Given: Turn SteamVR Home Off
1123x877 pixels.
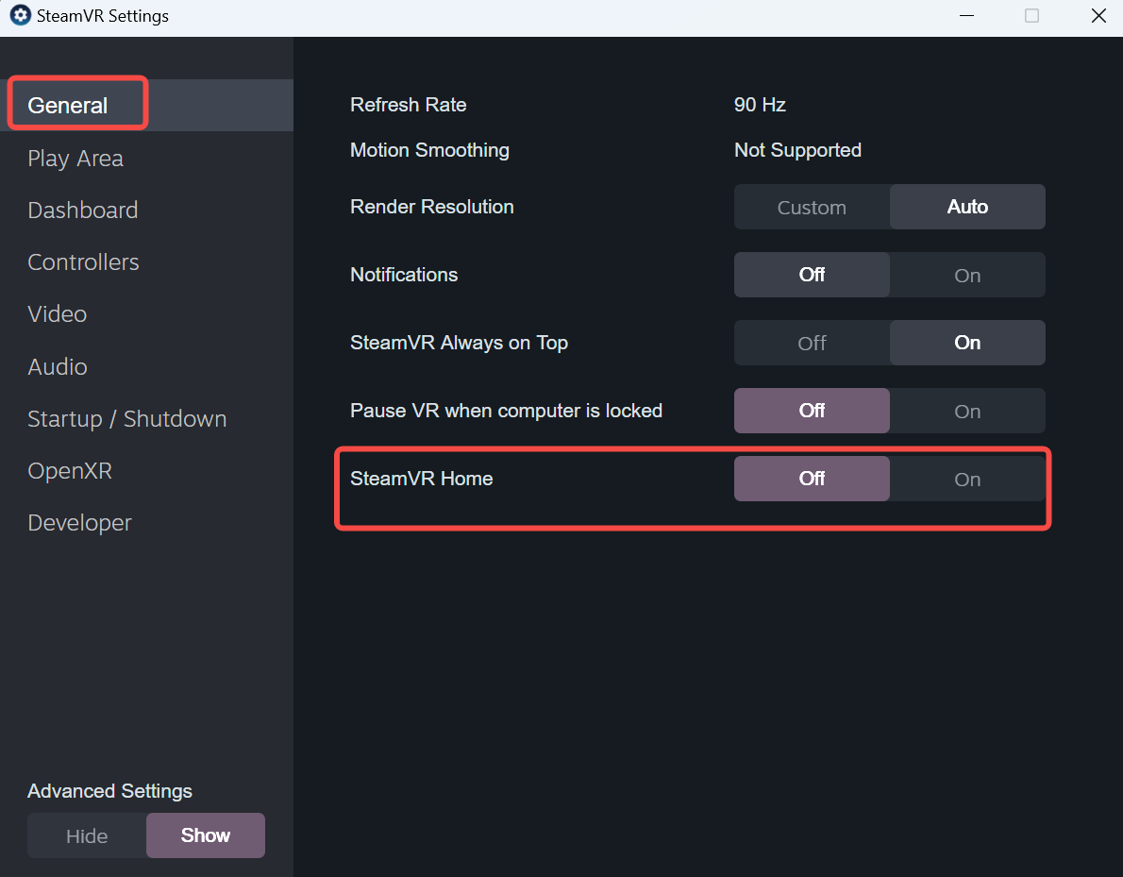Looking at the screenshot, I should (x=812, y=479).
